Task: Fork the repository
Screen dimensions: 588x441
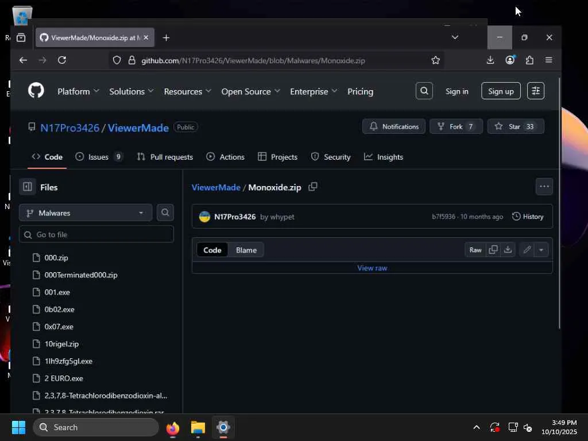Action: 456,126
